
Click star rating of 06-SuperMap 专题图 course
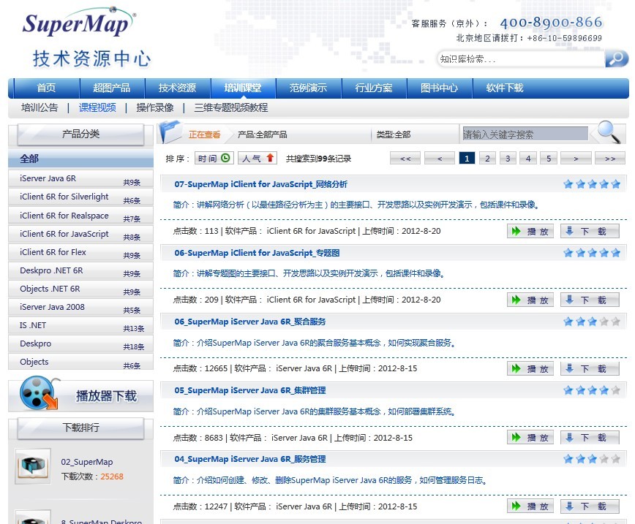point(592,254)
